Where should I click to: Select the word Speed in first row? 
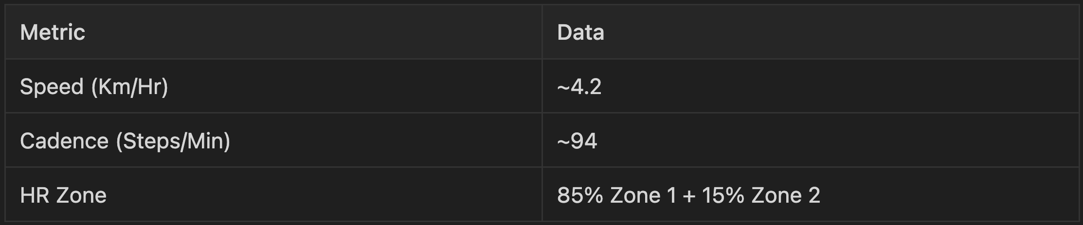52,87
